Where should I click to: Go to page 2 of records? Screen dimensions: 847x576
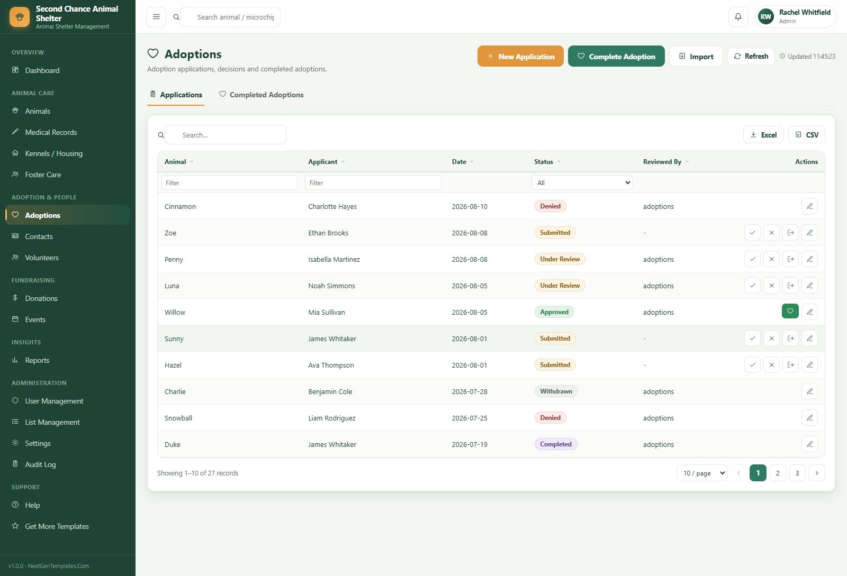pyautogui.click(x=778, y=473)
